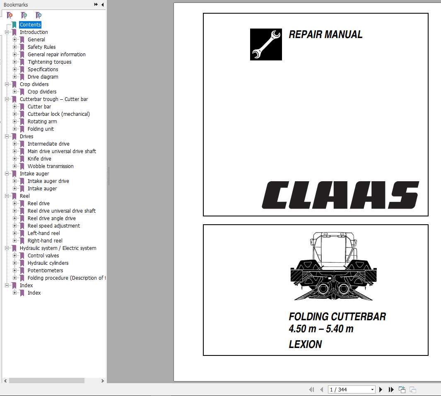441x396 pixels.
Task: Go to next page arrow
Action: pyautogui.click(x=381, y=389)
